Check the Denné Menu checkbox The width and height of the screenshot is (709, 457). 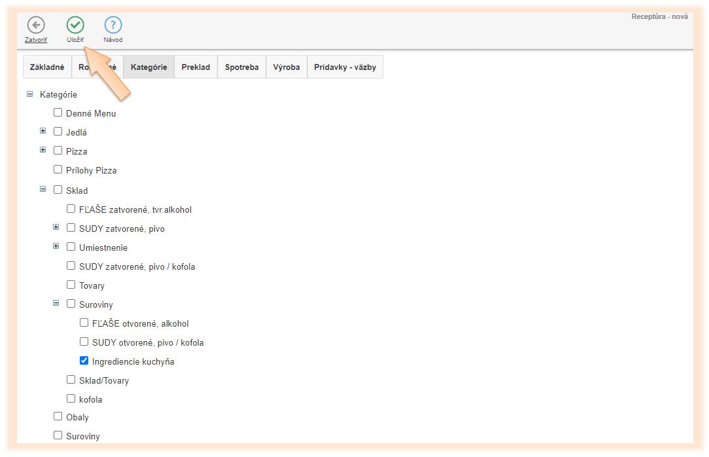(x=58, y=113)
